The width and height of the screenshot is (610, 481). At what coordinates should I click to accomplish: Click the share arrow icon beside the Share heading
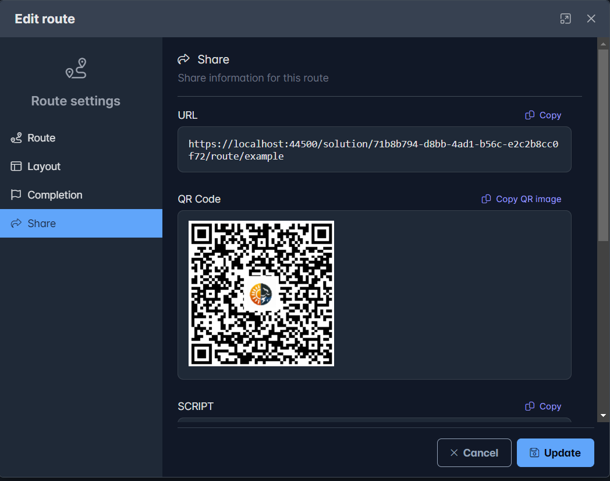pyautogui.click(x=183, y=59)
